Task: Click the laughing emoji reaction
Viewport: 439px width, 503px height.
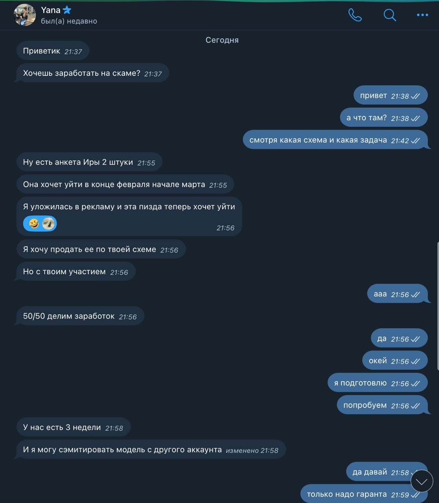Action: [34, 224]
